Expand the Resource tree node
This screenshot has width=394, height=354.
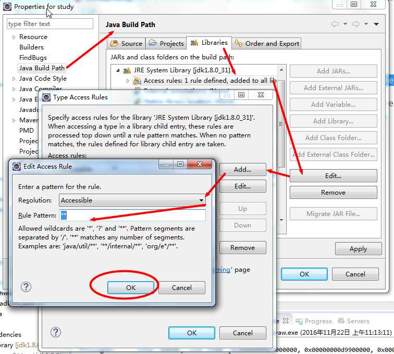[x=14, y=37]
